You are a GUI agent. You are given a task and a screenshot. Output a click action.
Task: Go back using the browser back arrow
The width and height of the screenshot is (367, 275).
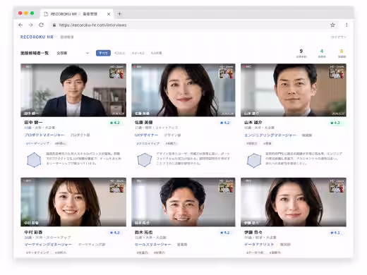pyautogui.click(x=20, y=25)
